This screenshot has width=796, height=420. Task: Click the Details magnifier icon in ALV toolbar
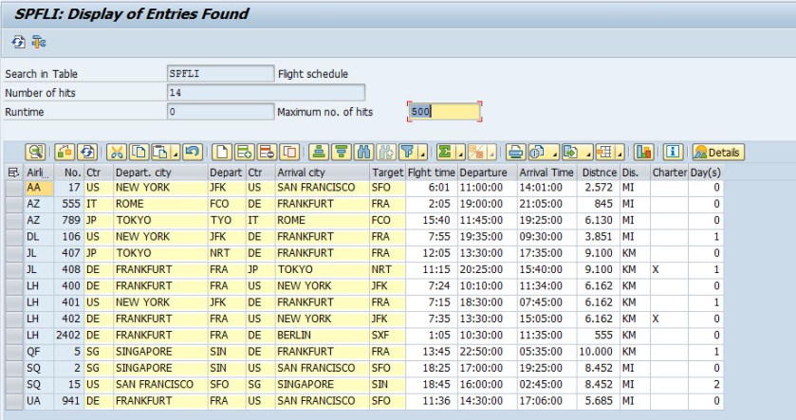(35, 152)
